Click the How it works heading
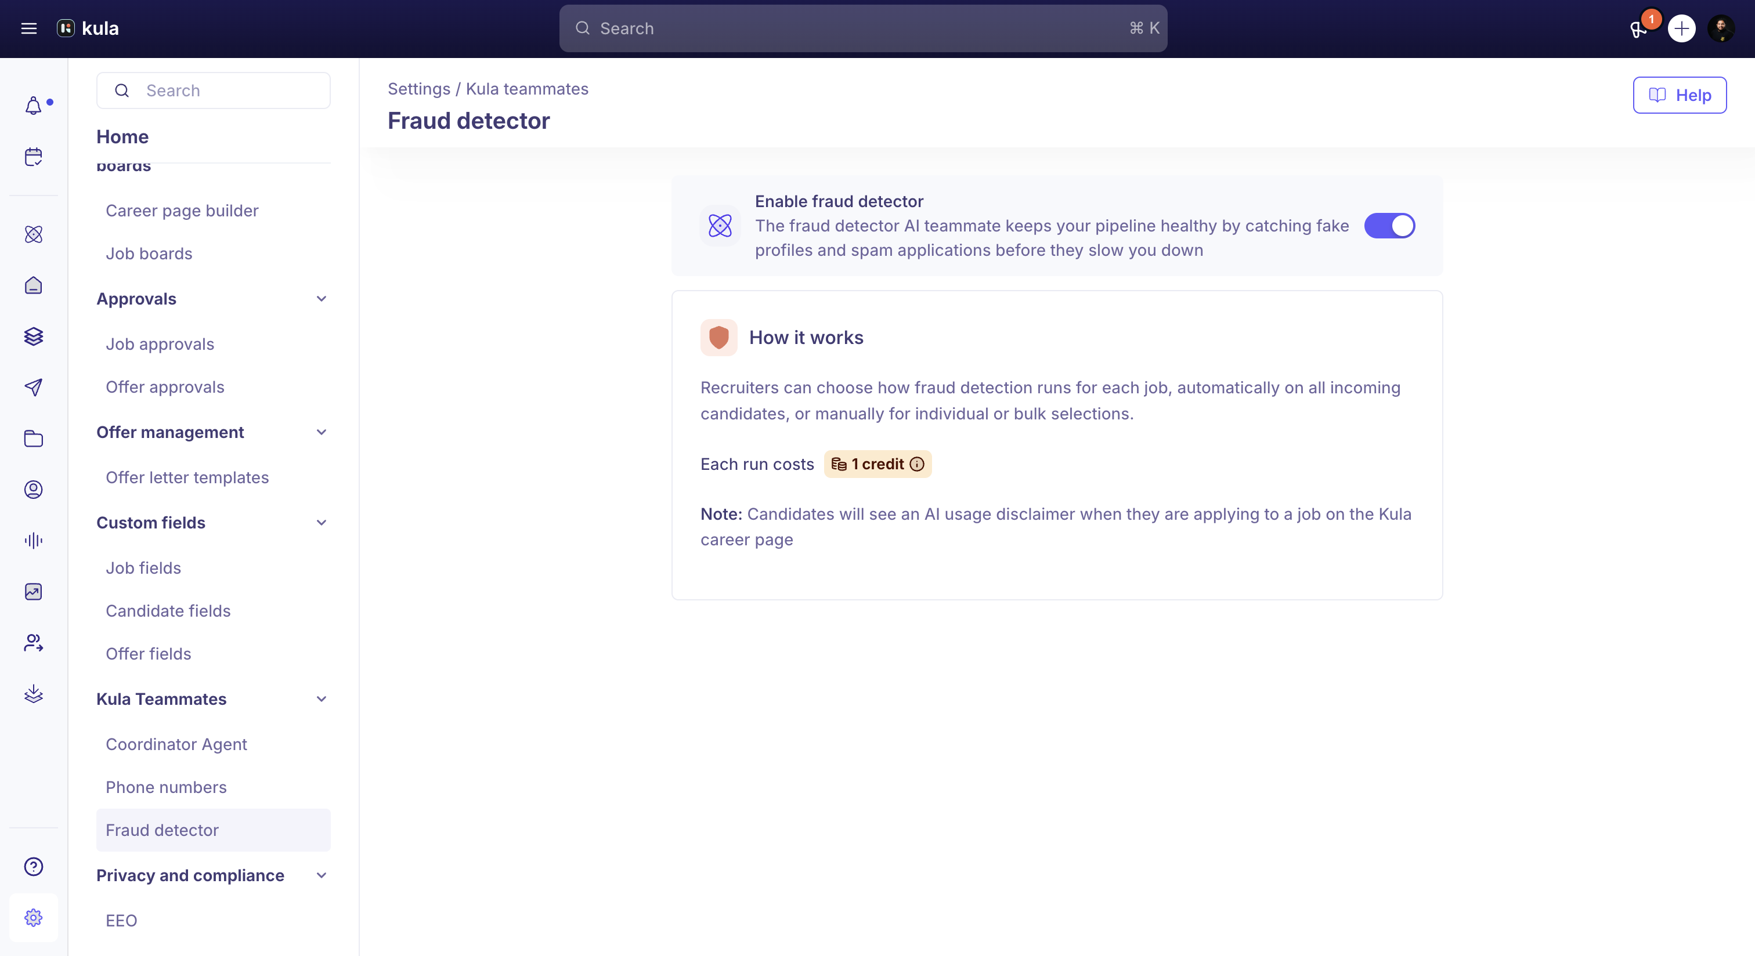Viewport: 1755px width, 956px height. coord(807,338)
